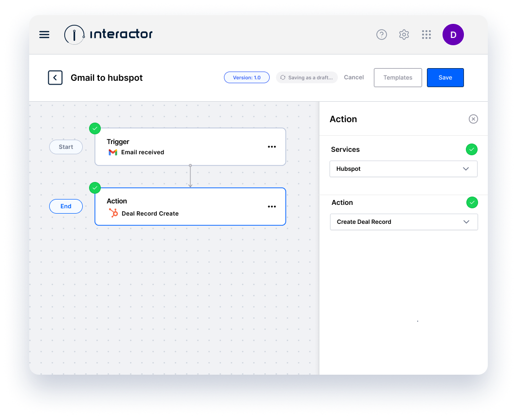Image resolution: width=517 pixels, height=418 pixels.
Task: Open the Hubspot services dropdown
Action: coord(403,169)
